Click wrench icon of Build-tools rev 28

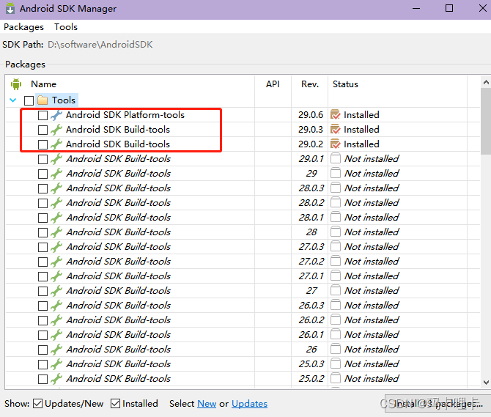56,232
